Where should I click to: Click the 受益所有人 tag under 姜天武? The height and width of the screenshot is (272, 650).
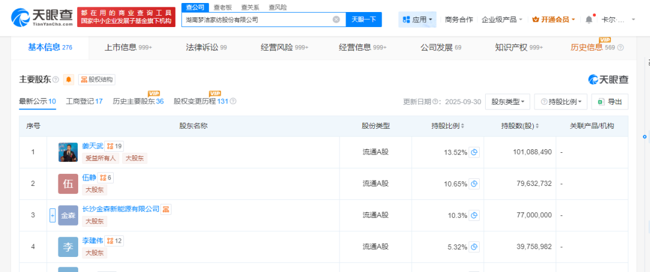click(x=101, y=158)
